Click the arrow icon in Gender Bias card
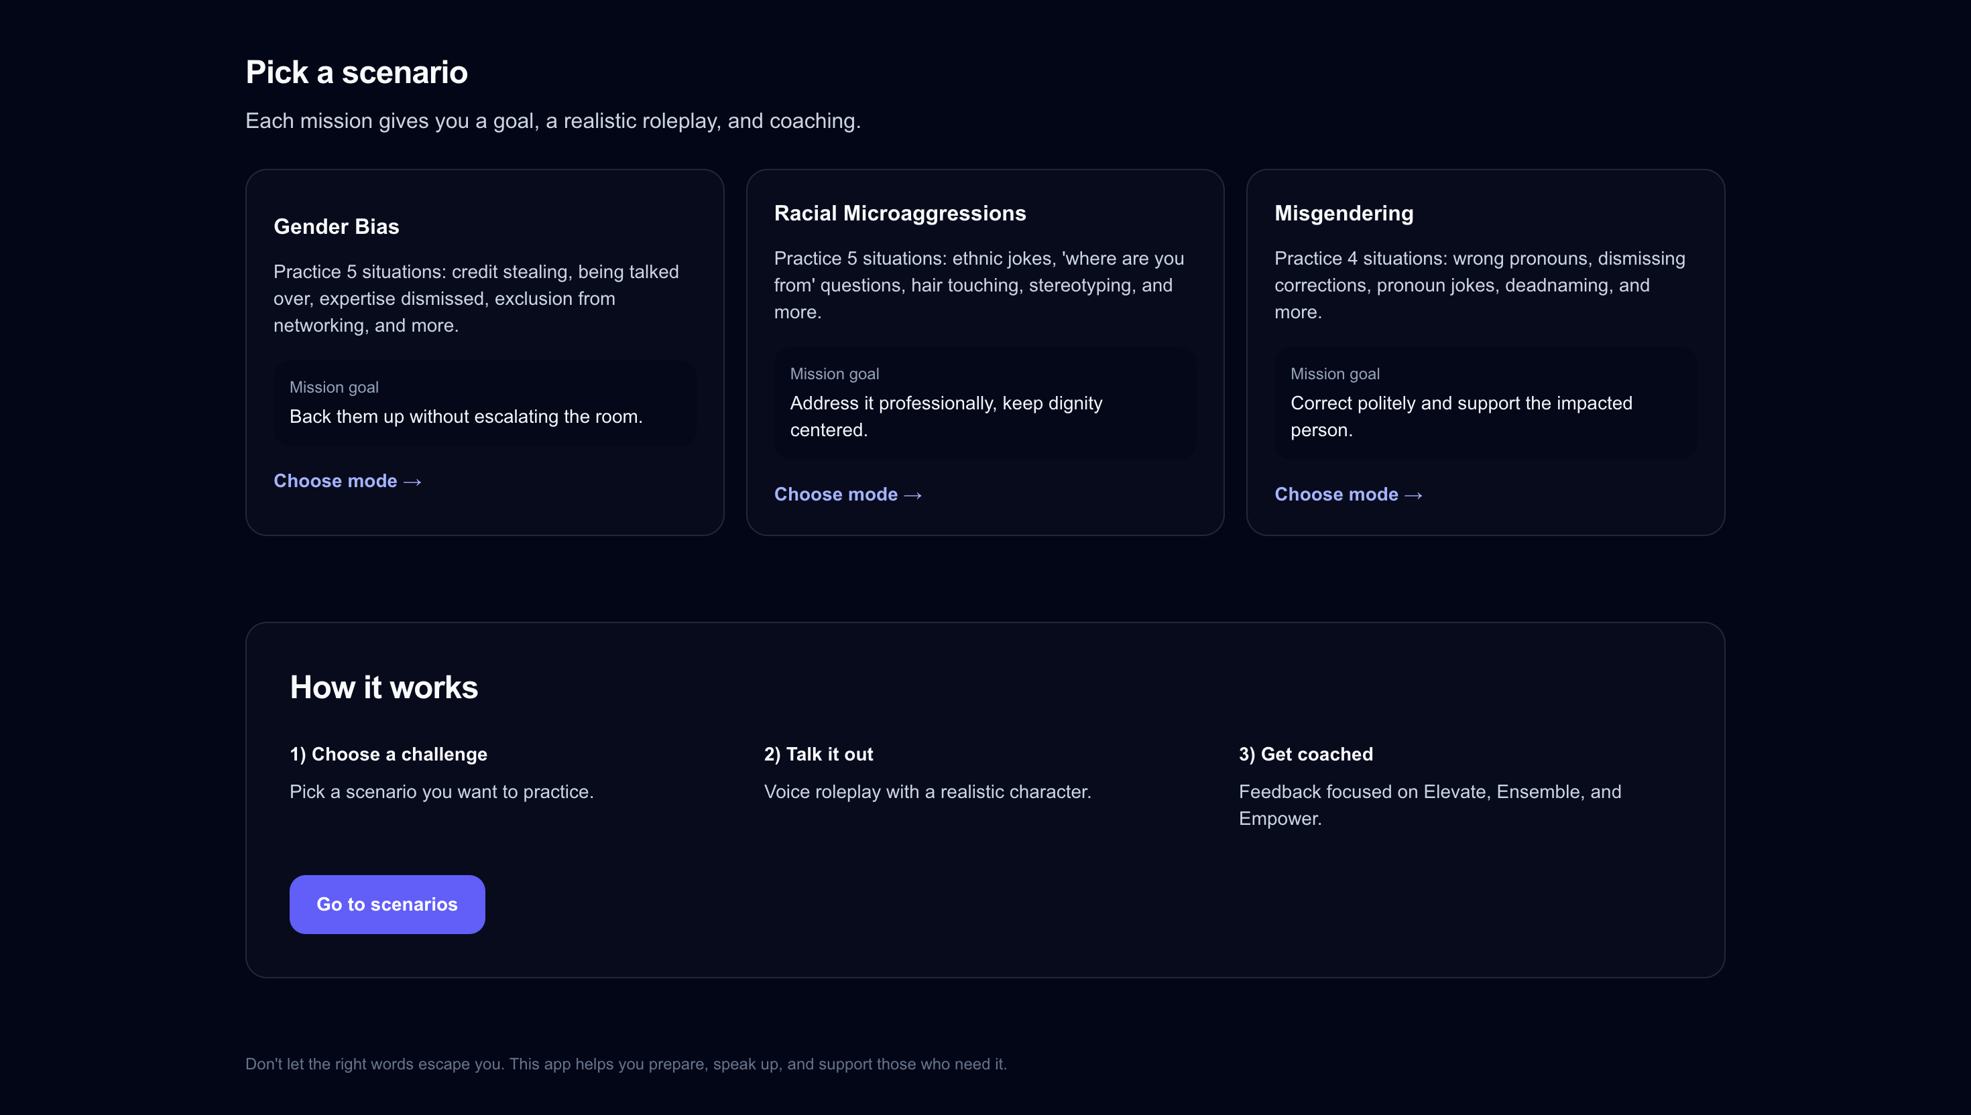Image resolution: width=1971 pixels, height=1115 pixels. (x=412, y=482)
